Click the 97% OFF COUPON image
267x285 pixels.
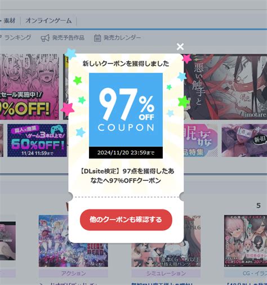coord(126,110)
